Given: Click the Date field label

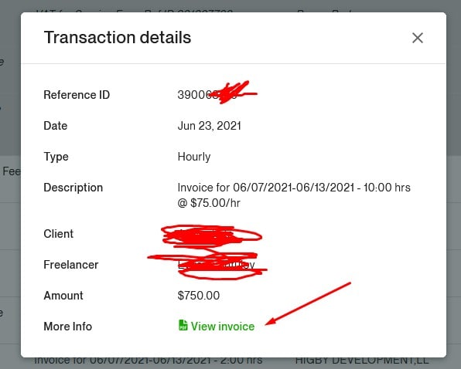Looking at the screenshot, I should (56, 126).
